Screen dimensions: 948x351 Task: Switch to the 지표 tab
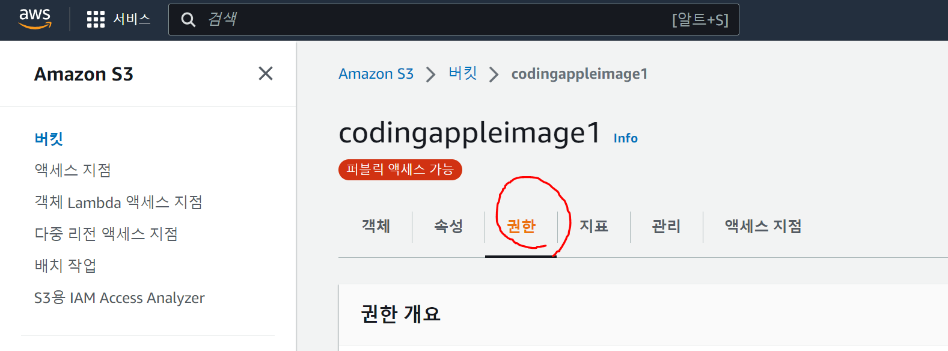pyautogui.click(x=594, y=227)
